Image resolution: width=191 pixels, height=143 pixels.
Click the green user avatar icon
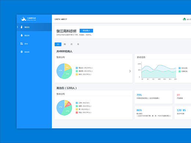(184, 19)
